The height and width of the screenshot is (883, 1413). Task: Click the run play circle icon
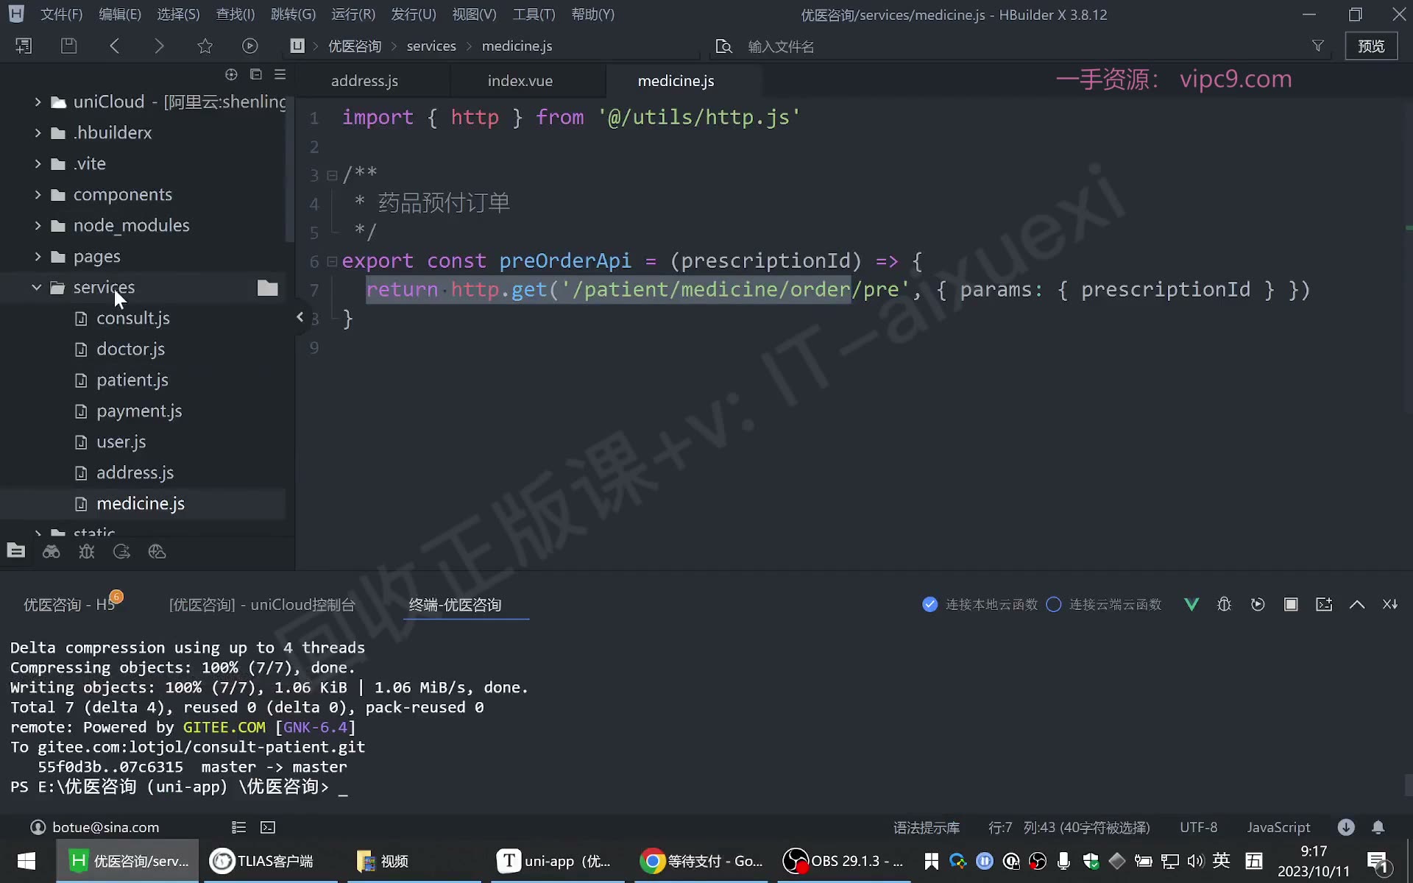[250, 46]
